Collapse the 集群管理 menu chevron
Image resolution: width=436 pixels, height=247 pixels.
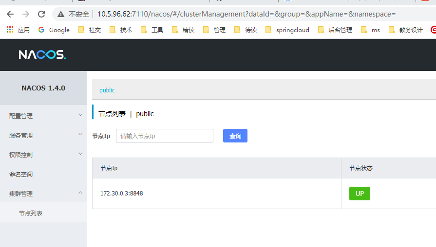[80, 193]
